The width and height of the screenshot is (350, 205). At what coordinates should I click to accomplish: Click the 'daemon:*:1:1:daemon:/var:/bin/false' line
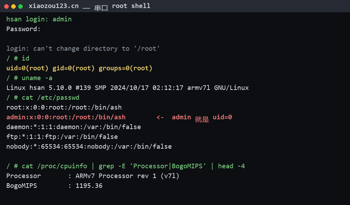pyautogui.click(x=73, y=127)
